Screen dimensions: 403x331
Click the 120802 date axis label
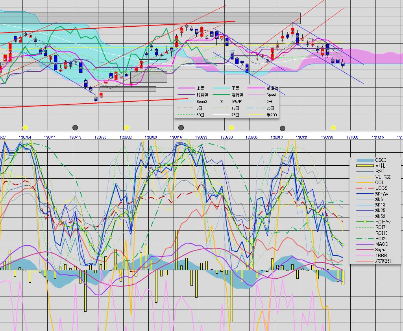126,137
